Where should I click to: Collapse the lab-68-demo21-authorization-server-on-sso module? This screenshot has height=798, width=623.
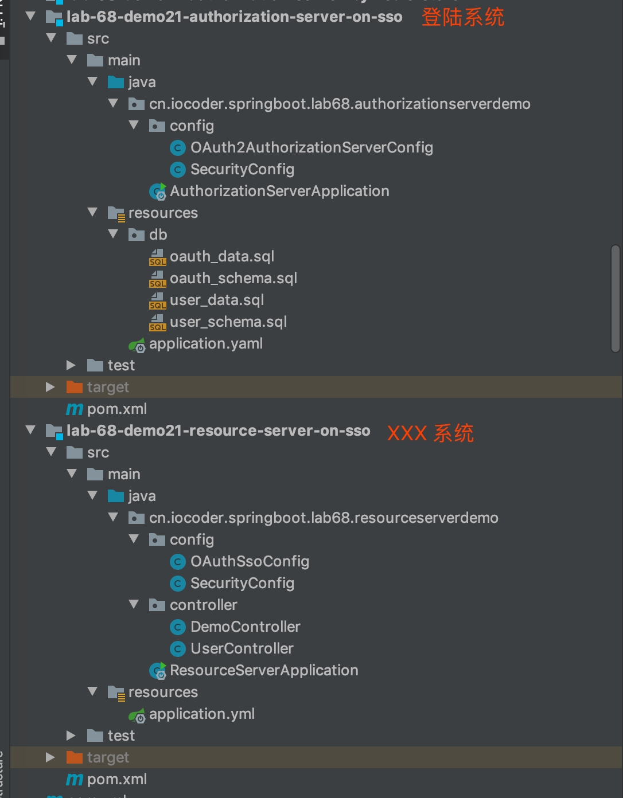coord(31,17)
